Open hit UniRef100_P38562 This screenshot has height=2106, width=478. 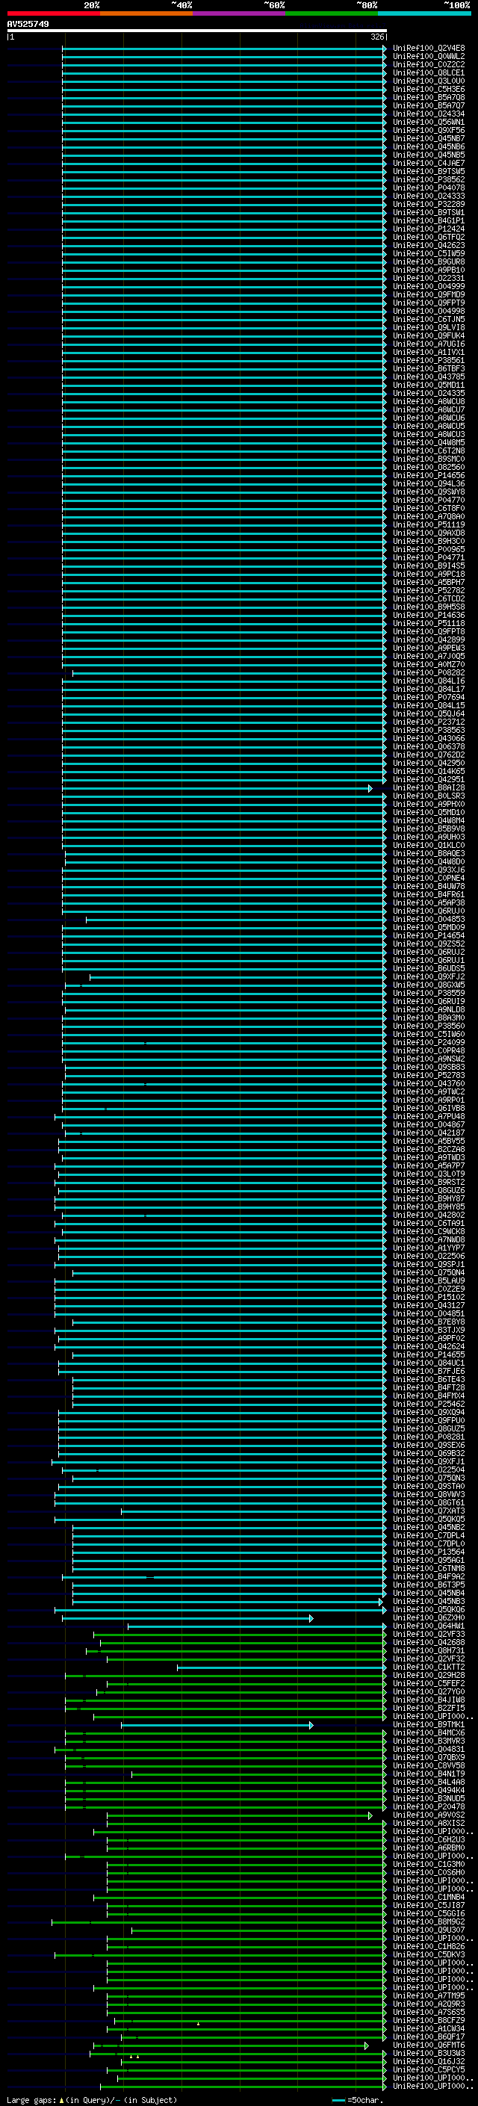pyautogui.click(x=429, y=180)
